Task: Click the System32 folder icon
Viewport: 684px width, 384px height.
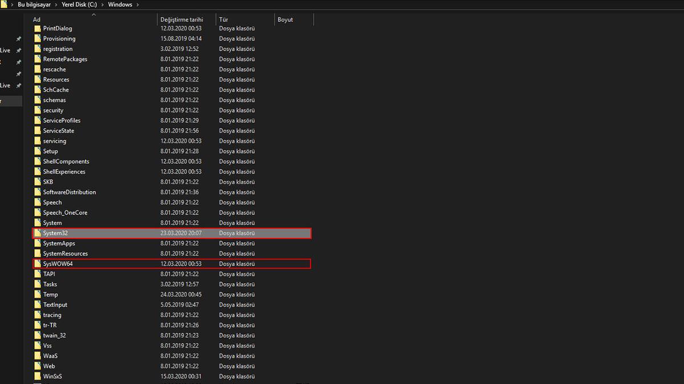Action: click(x=38, y=233)
